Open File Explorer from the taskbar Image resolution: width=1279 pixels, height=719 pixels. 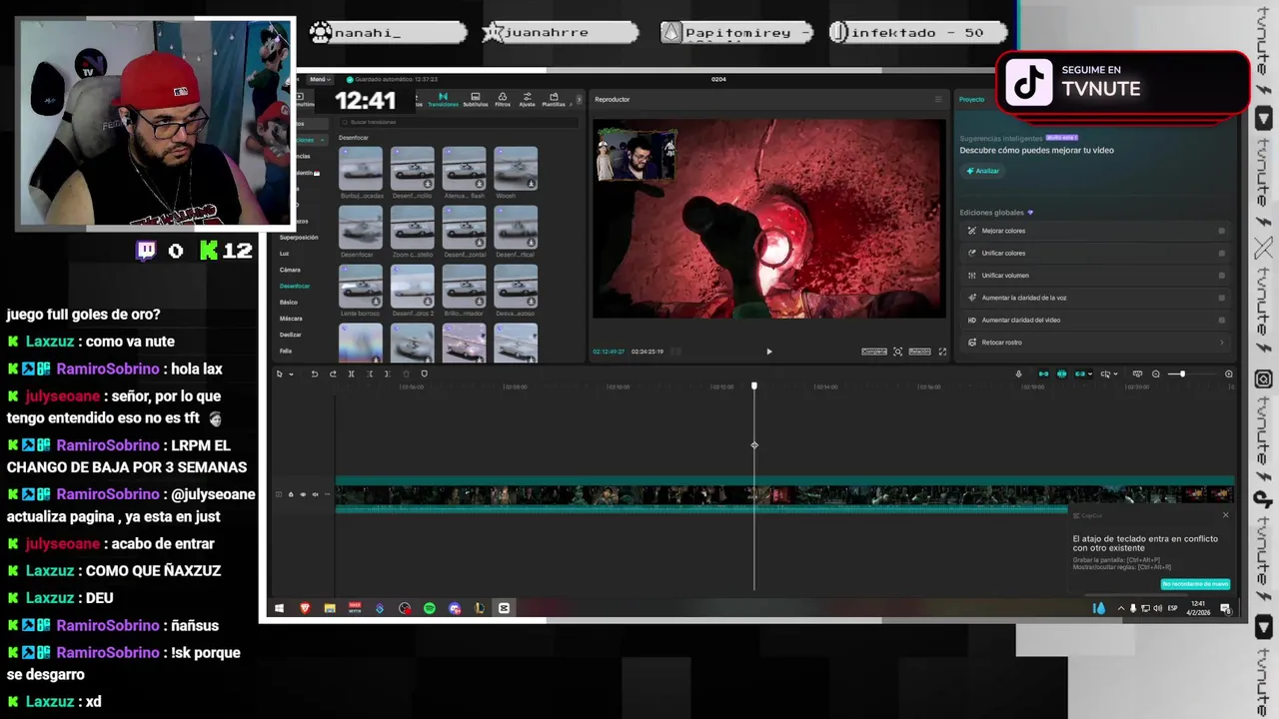(330, 608)
